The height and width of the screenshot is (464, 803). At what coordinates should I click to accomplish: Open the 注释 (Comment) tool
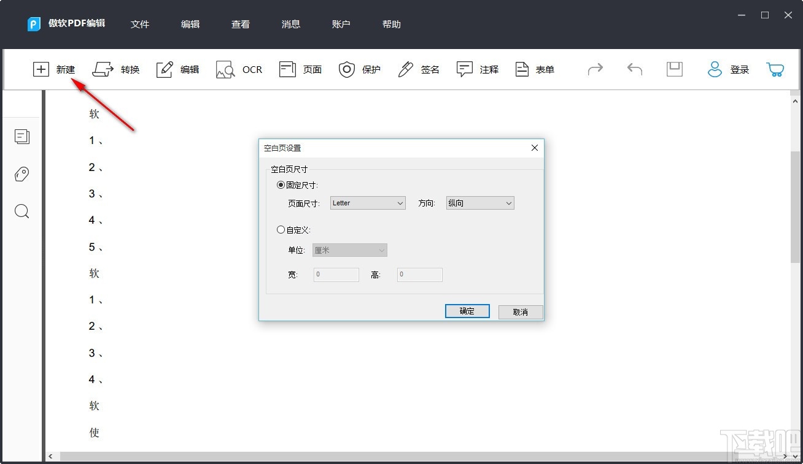[x=478, y=69]
